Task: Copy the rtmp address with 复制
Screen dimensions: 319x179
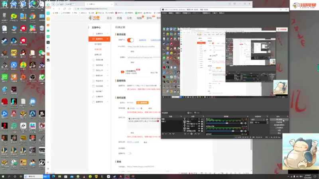Action: click(132, 52)
